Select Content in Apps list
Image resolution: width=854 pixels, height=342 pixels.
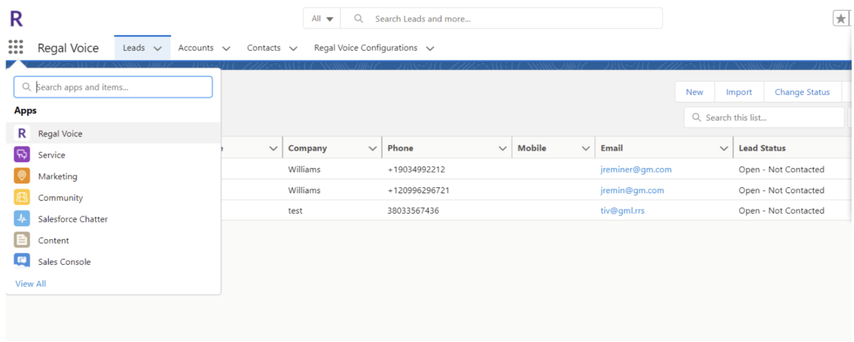114,240
